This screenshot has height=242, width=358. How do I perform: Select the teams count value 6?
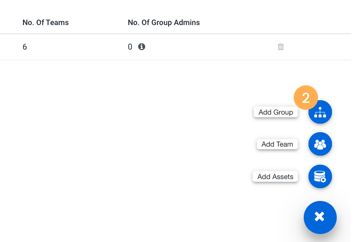coord(24,47)
